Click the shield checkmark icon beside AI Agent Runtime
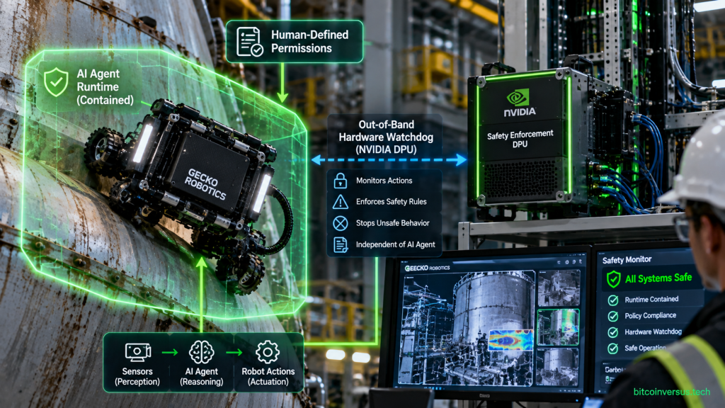 (56, 82)
